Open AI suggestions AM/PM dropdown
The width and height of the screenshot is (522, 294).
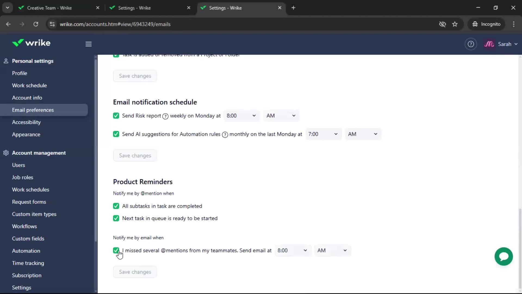[363, 134]
